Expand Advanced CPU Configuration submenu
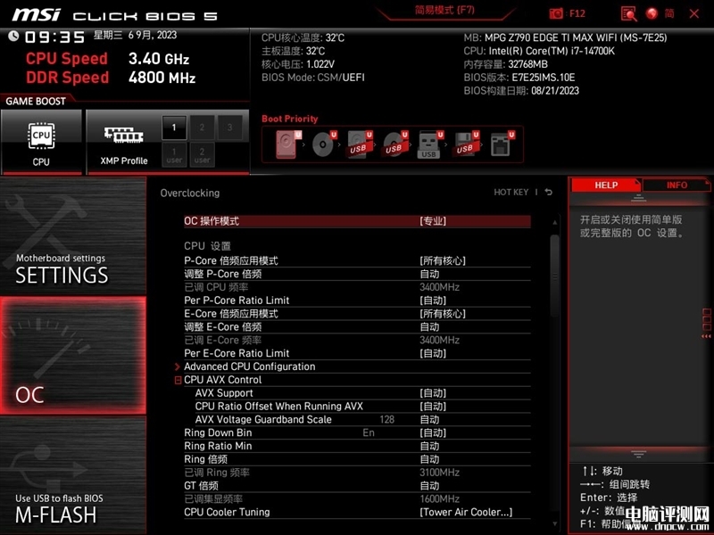The height and width of the screenshot is (535, 714). 357,366
